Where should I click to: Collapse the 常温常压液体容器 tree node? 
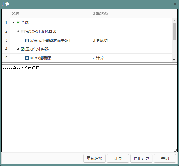point(18,32)
